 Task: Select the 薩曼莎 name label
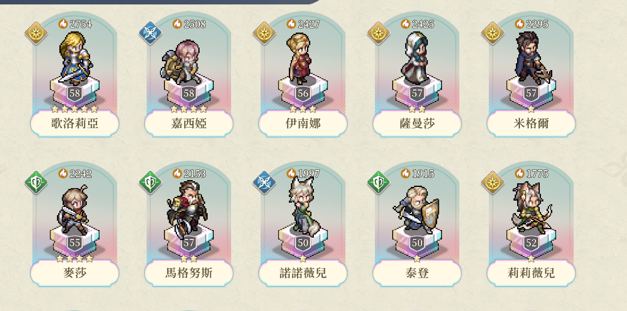pos(417,123)
